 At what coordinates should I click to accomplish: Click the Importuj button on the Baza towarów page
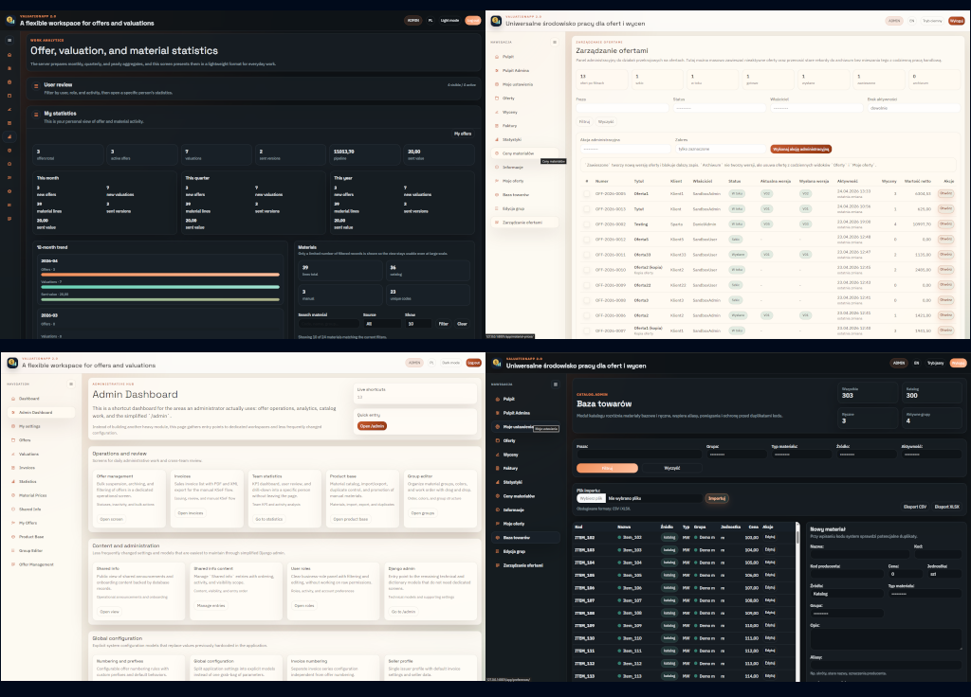point(717,498)
